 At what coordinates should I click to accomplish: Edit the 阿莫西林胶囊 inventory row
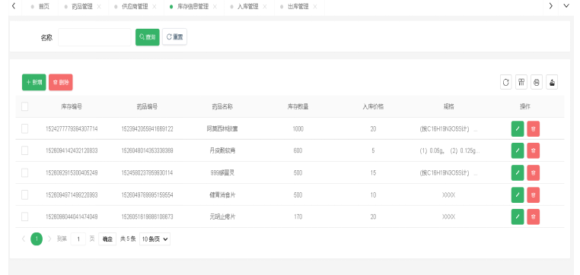(518, 129)
